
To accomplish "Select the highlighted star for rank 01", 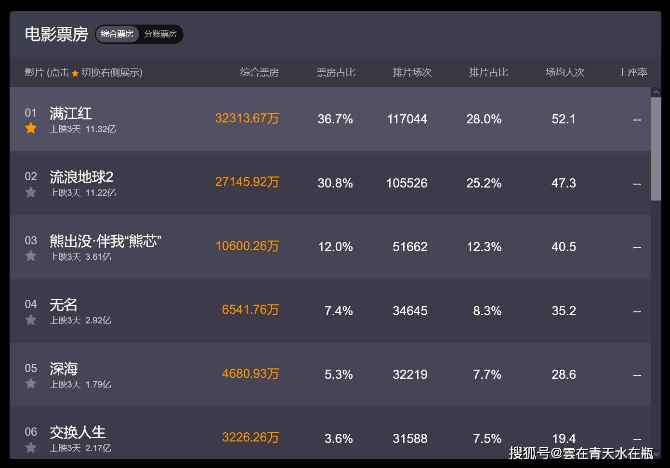I will [31, 128].
